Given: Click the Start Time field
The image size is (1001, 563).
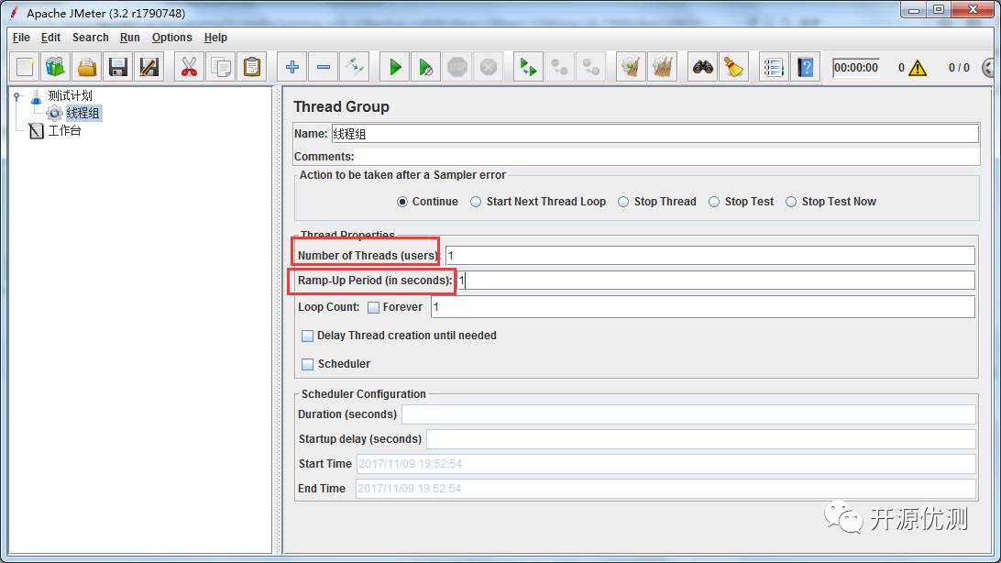Looking at the screenshot, I should [665, 464].
